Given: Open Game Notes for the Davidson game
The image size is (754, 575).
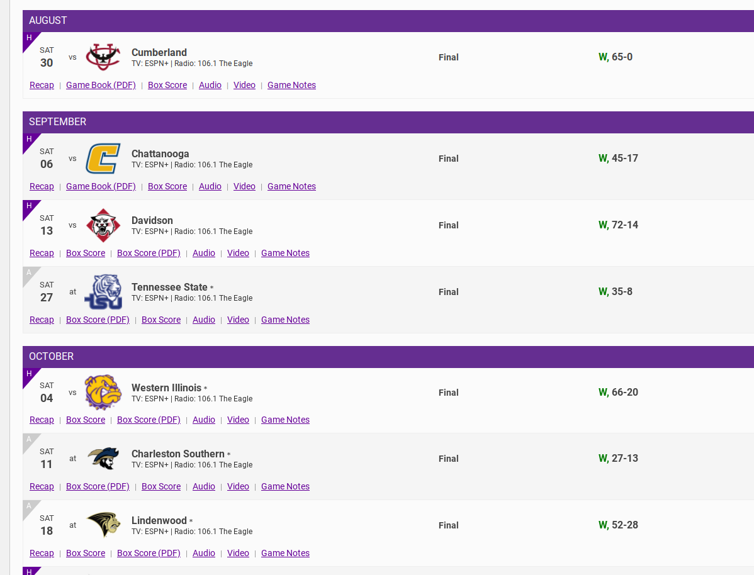Looking at the screenshot, I should 285,253.
